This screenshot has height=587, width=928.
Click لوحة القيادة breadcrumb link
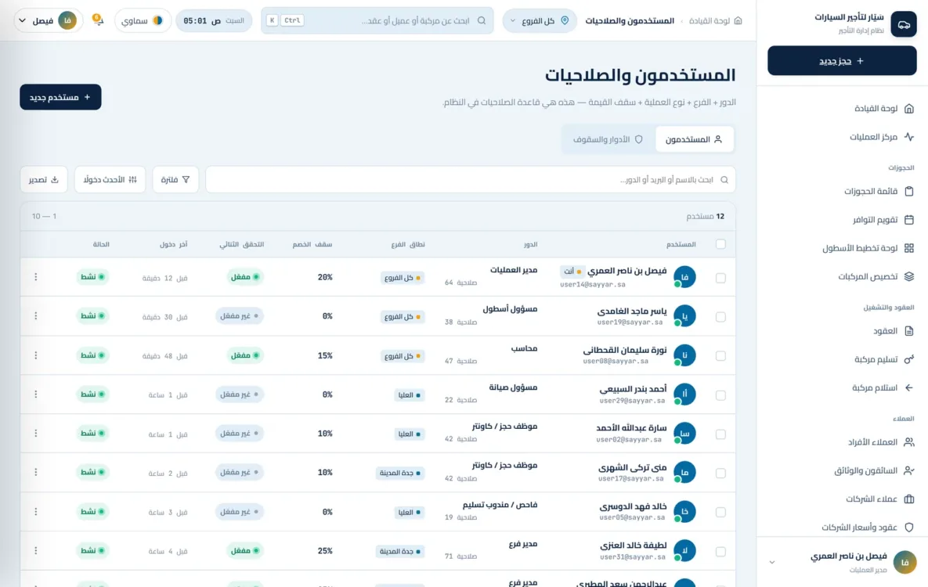709,20
